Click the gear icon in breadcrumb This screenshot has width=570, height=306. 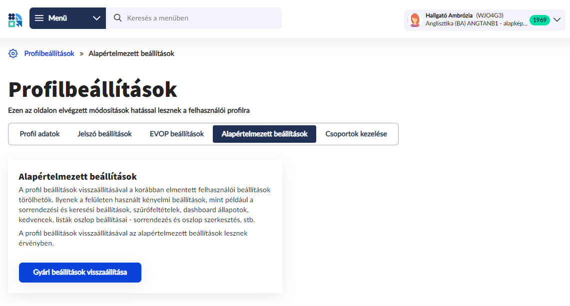point(13,53)
